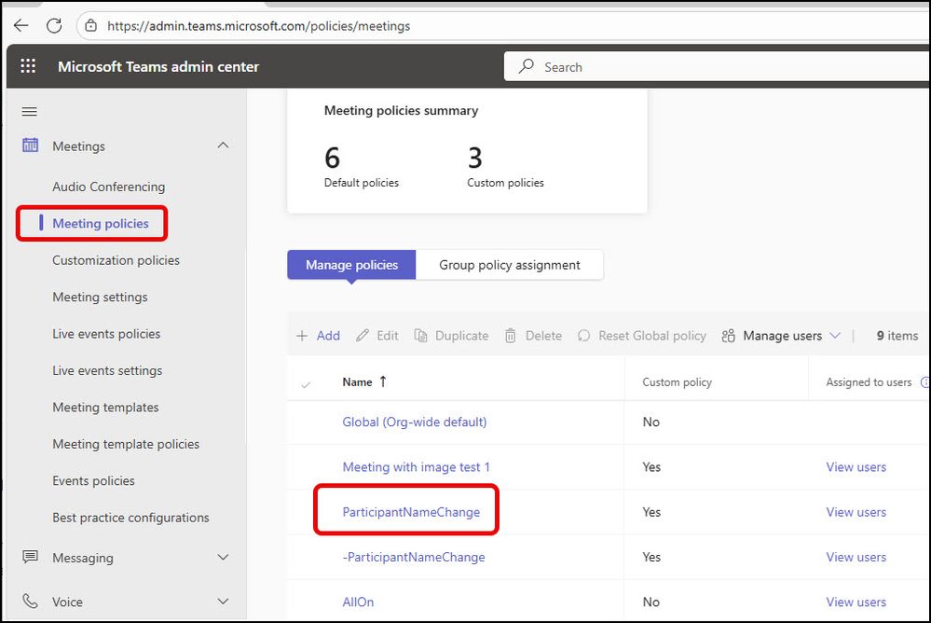View users for AllOn policy
The height and width of the screenshot is (623, 931).
[856, 602]
